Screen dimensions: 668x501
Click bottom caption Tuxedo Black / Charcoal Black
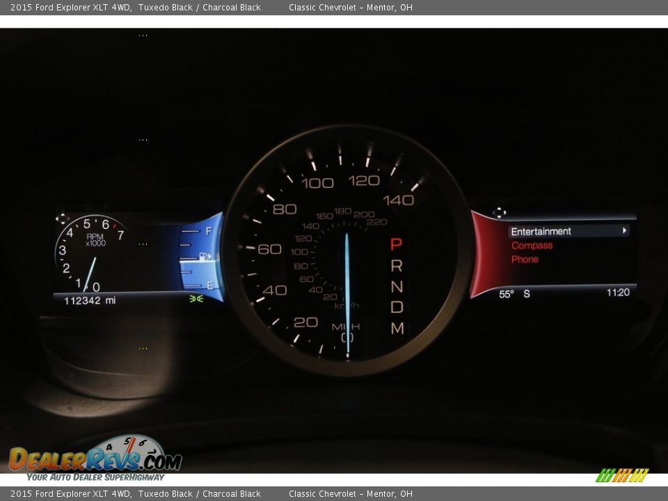tap(200, 494)
